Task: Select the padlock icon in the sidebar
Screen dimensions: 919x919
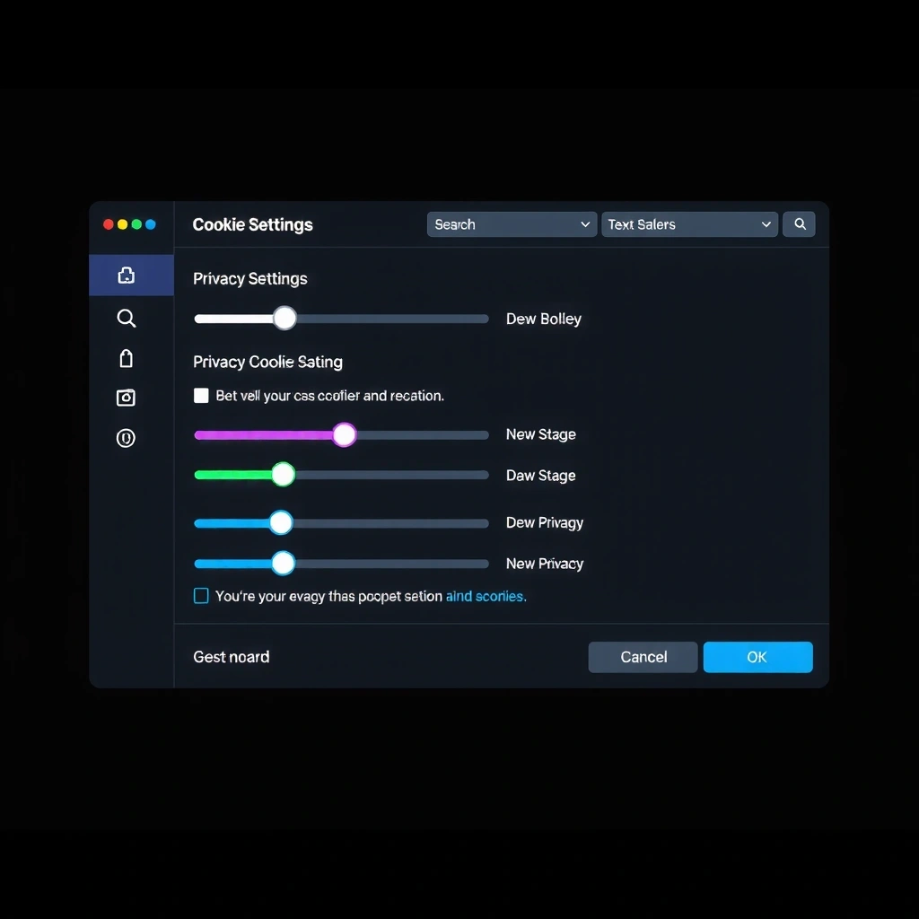Action: 127,358
